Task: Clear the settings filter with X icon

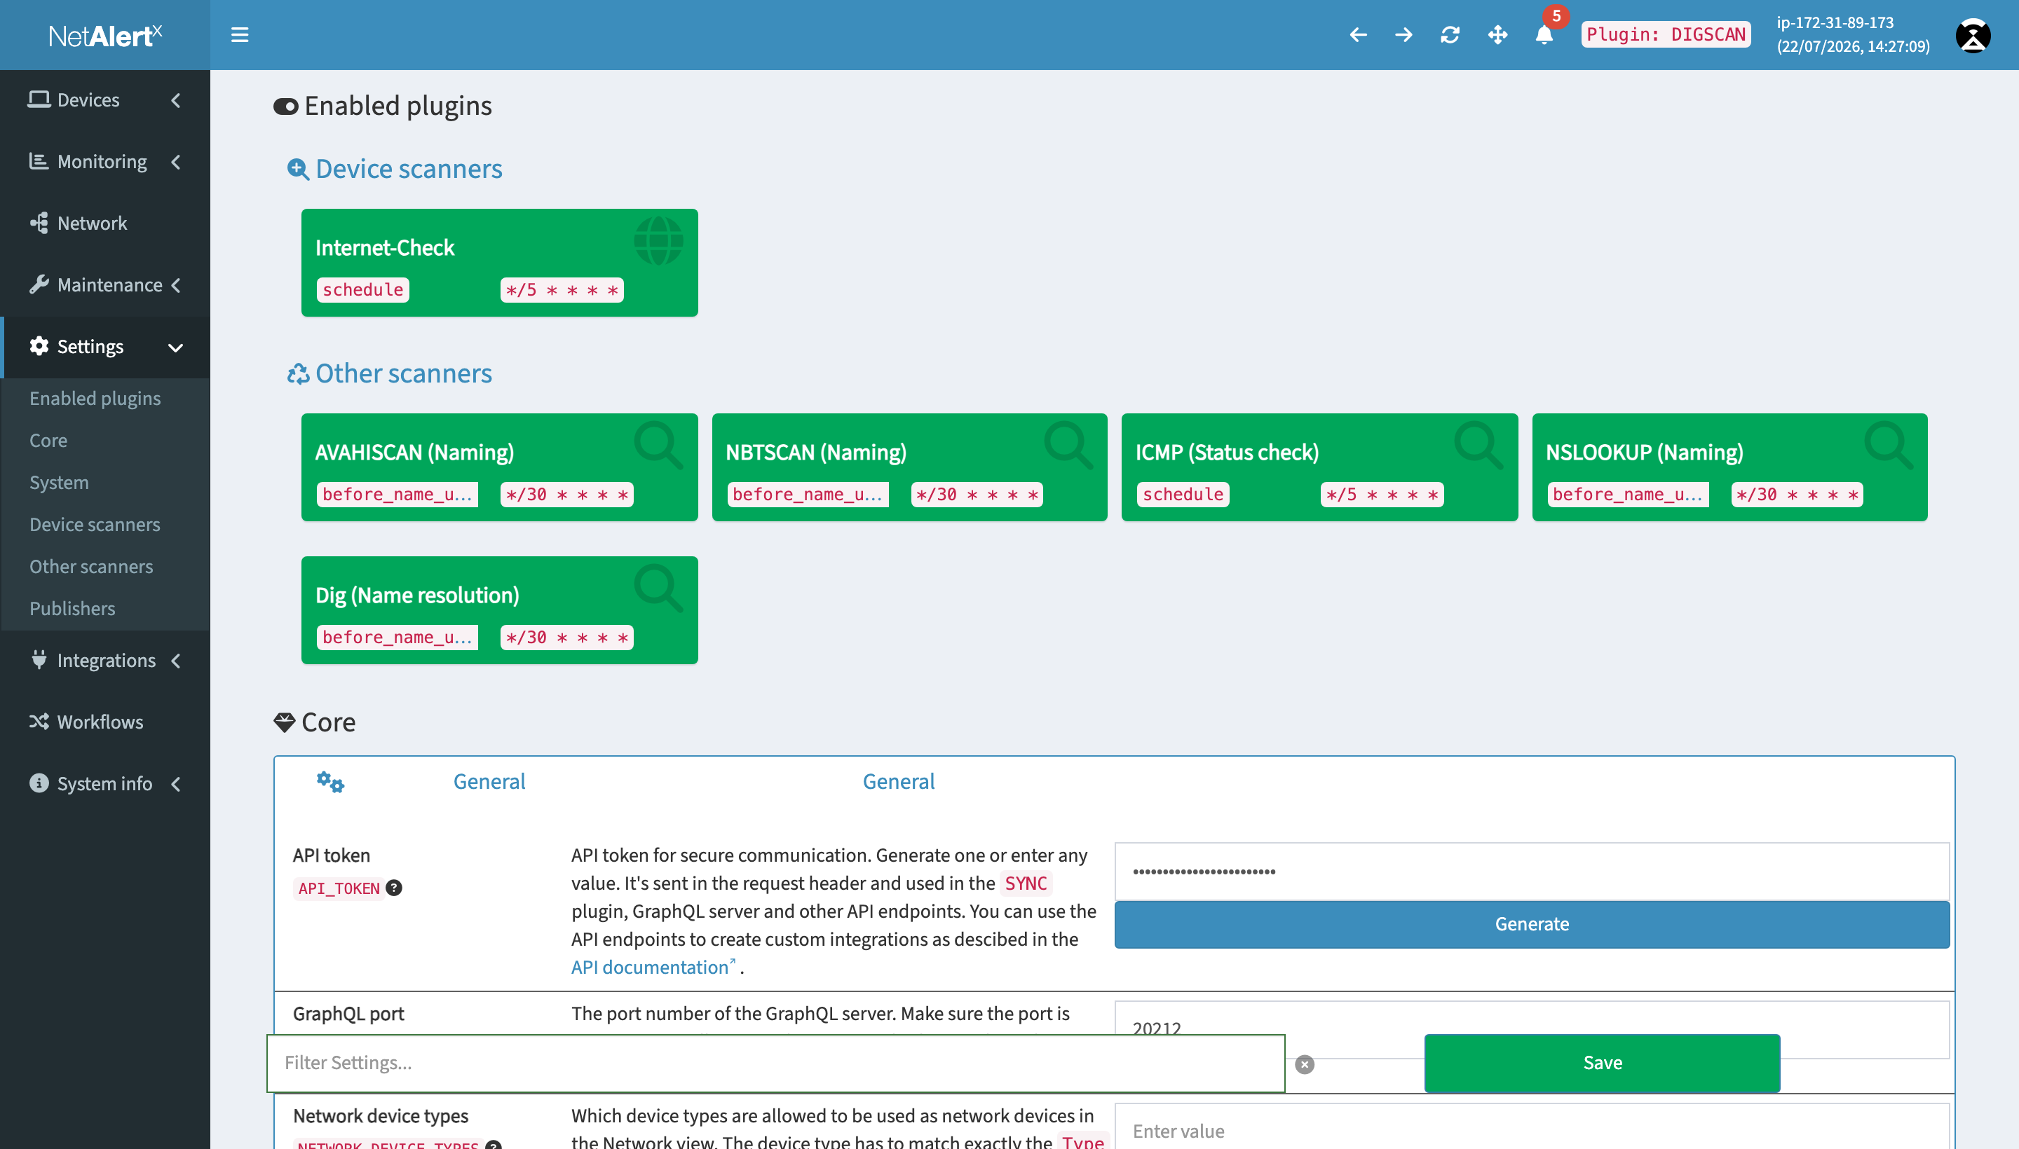Action: pyautogui.click(x=1305, y=1064)
